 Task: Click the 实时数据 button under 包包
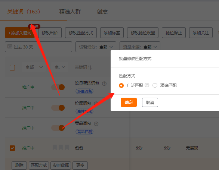[61, 166]
